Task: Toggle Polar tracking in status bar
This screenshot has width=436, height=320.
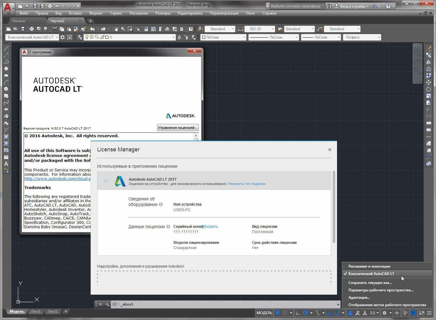Action: [x=305, y=313]
